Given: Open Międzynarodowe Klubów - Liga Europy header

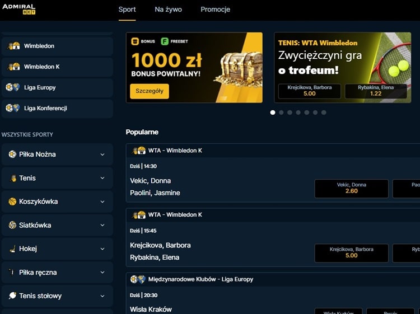Looking at the screenshot, I should (200, 279).
